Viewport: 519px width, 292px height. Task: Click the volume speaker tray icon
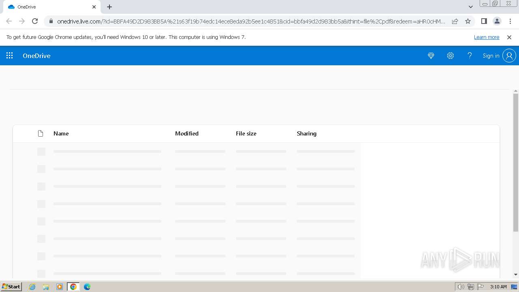click(x=461, y=287)
